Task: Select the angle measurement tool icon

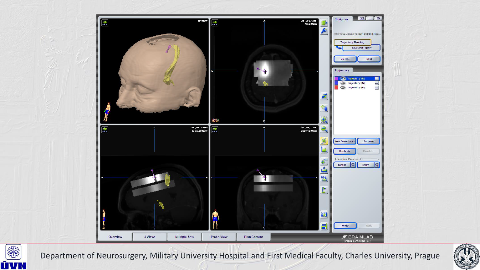Action: pyautogui.click(x=324, y=179)
